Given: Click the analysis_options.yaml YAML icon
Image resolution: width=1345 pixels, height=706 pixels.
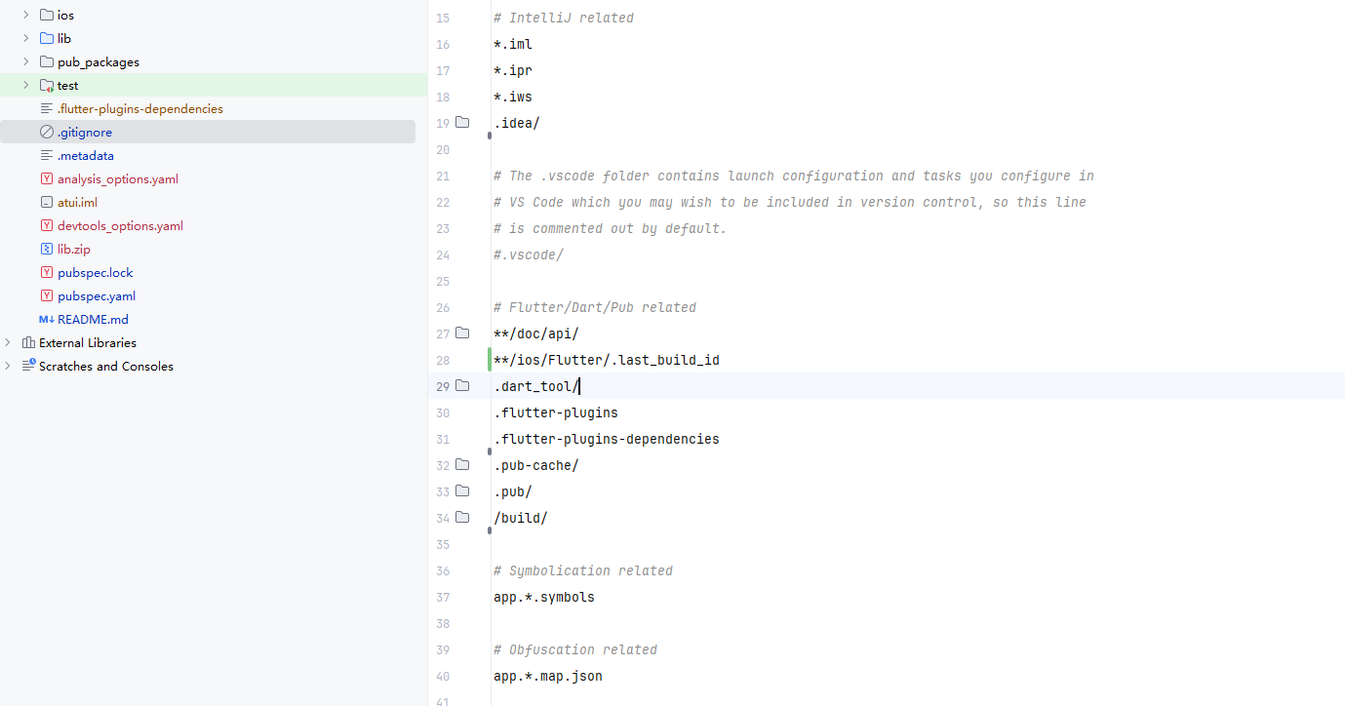Looking at the screenshot, I should [47, 178].
